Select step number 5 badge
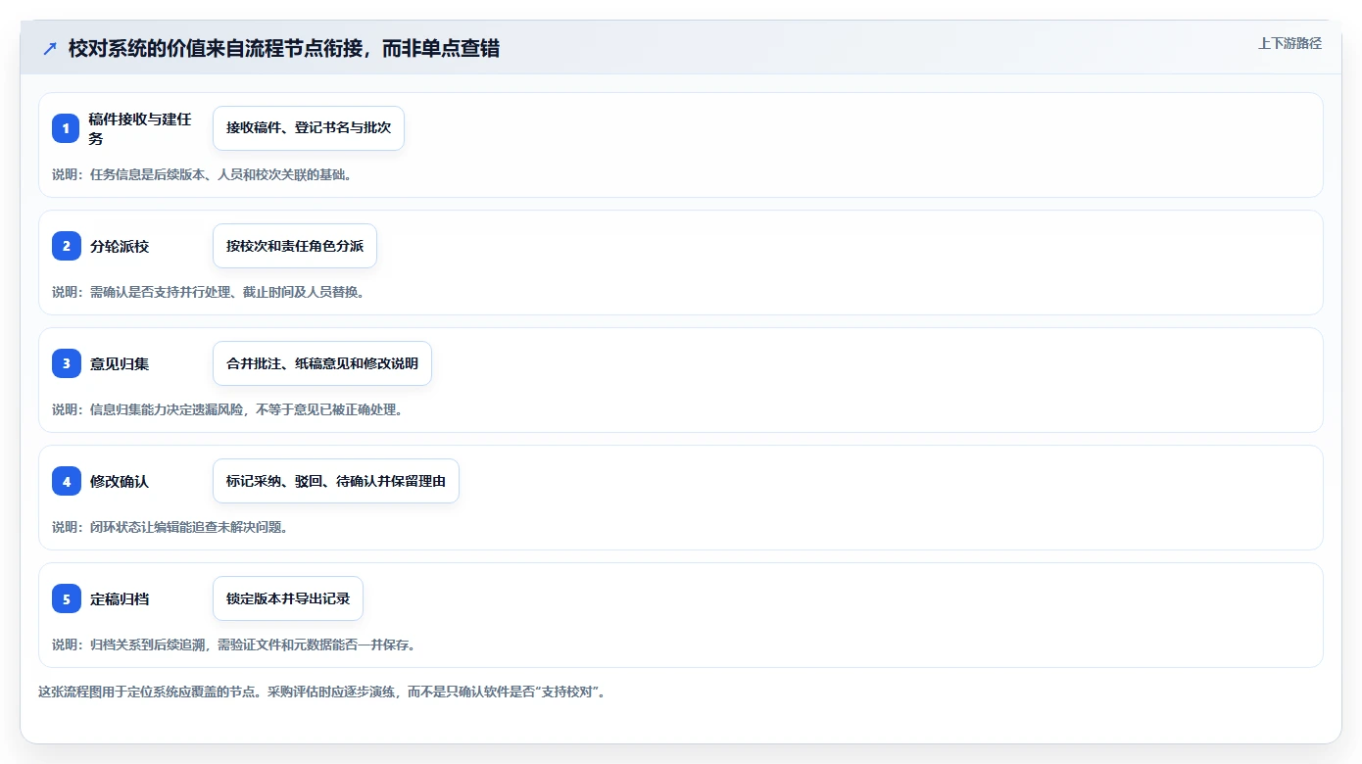Image resolution: width=1362 pixels, height=764 pixels. coord(67,598)
